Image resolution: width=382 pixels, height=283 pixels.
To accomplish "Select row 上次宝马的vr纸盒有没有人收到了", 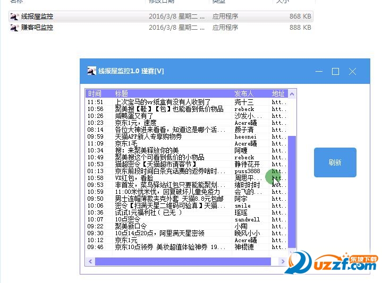I will tap(186, 102).
